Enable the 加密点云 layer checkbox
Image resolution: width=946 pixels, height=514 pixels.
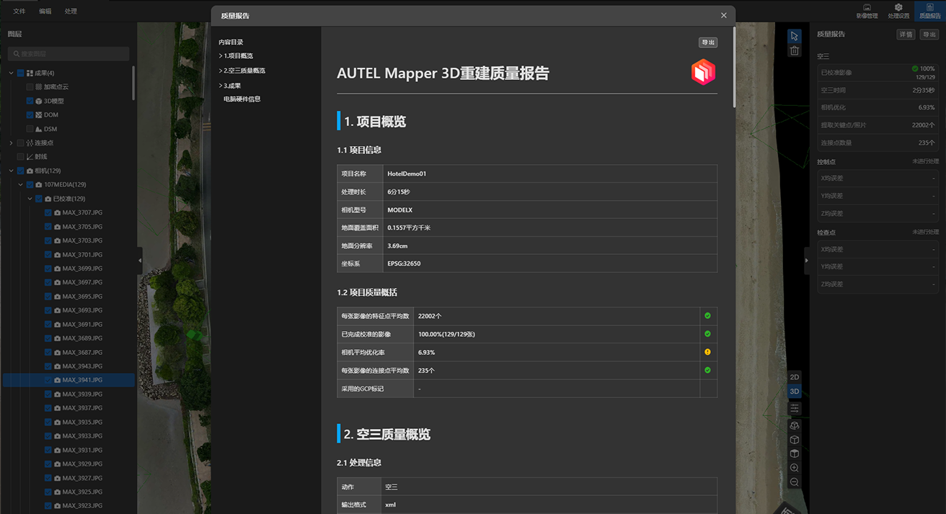click(30, 87)
